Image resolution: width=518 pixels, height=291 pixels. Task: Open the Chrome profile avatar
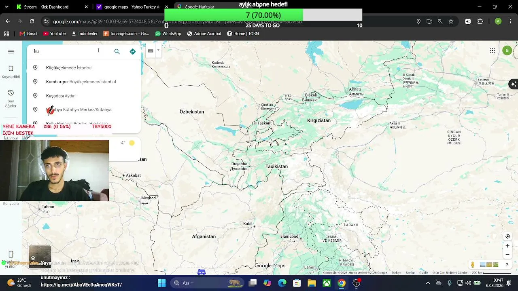tap(498, 21)
